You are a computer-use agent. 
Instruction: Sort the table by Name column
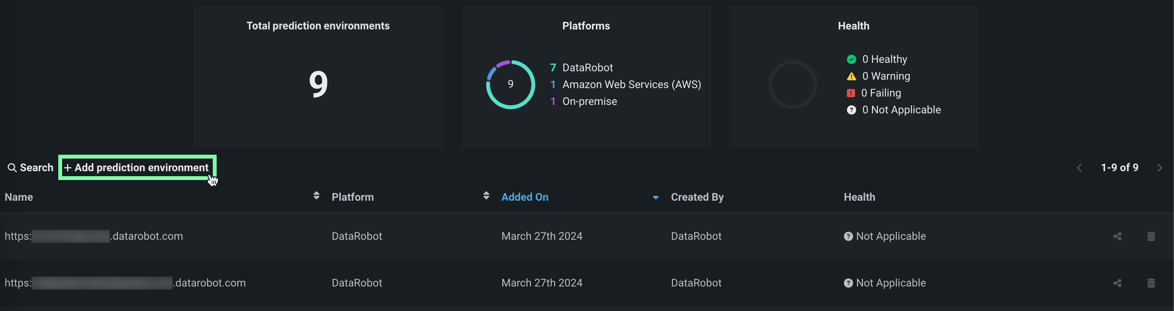point(316,196)
